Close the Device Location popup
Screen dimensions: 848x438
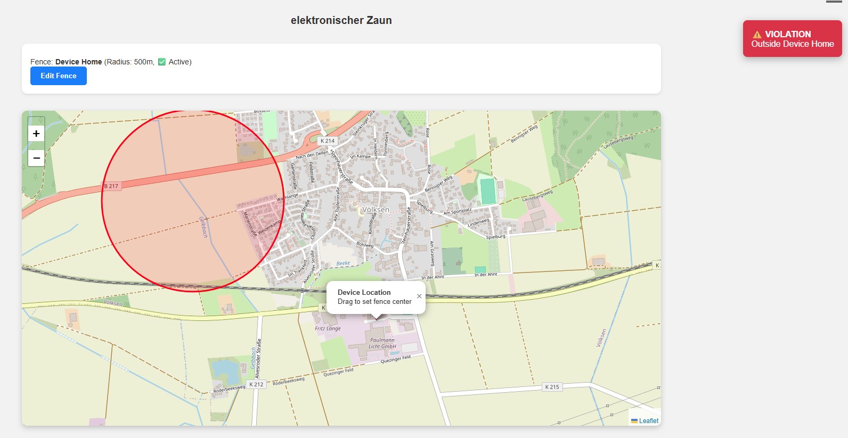tap(419, 296)
